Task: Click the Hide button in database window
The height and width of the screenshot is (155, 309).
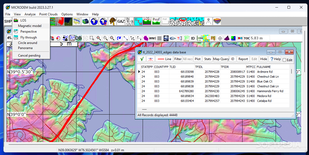Action: point(264,59)
